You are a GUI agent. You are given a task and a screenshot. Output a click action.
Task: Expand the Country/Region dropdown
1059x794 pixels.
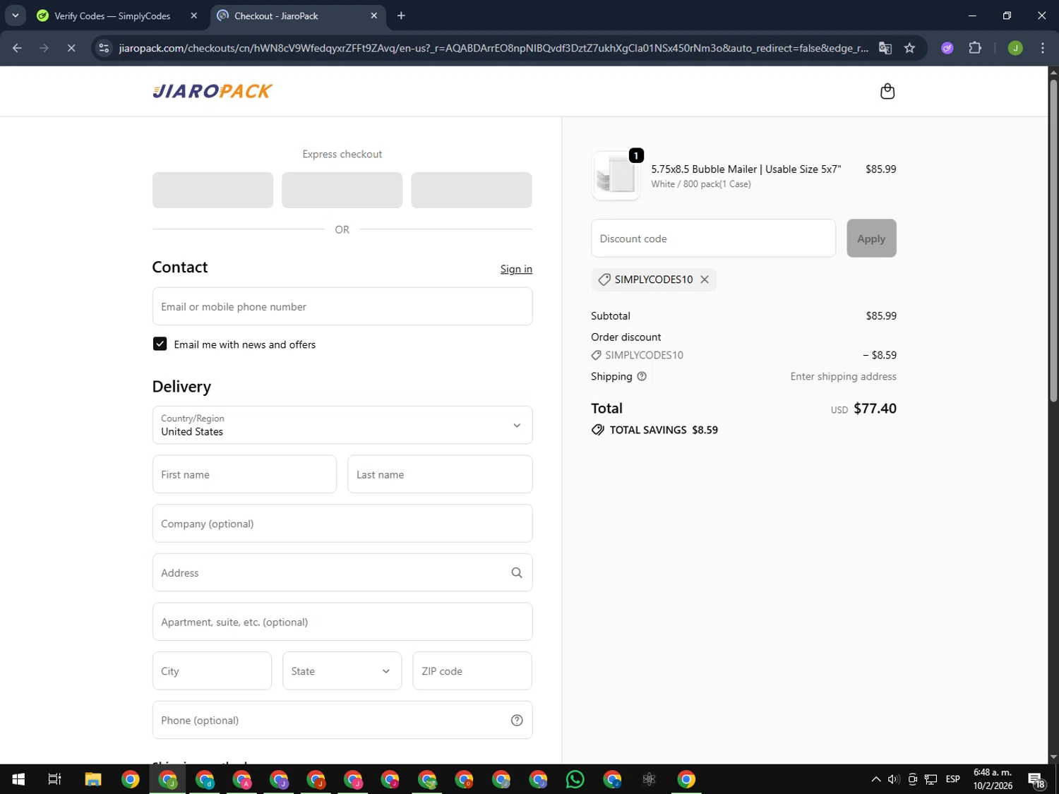click(342, 425)
